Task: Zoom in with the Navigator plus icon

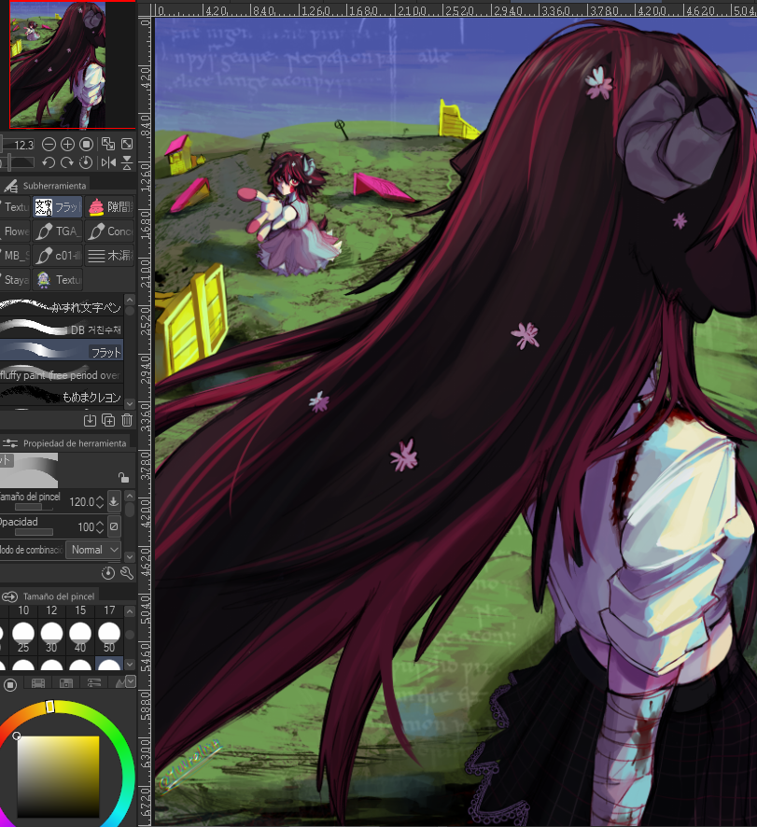Action: click(x=67, y=145)
